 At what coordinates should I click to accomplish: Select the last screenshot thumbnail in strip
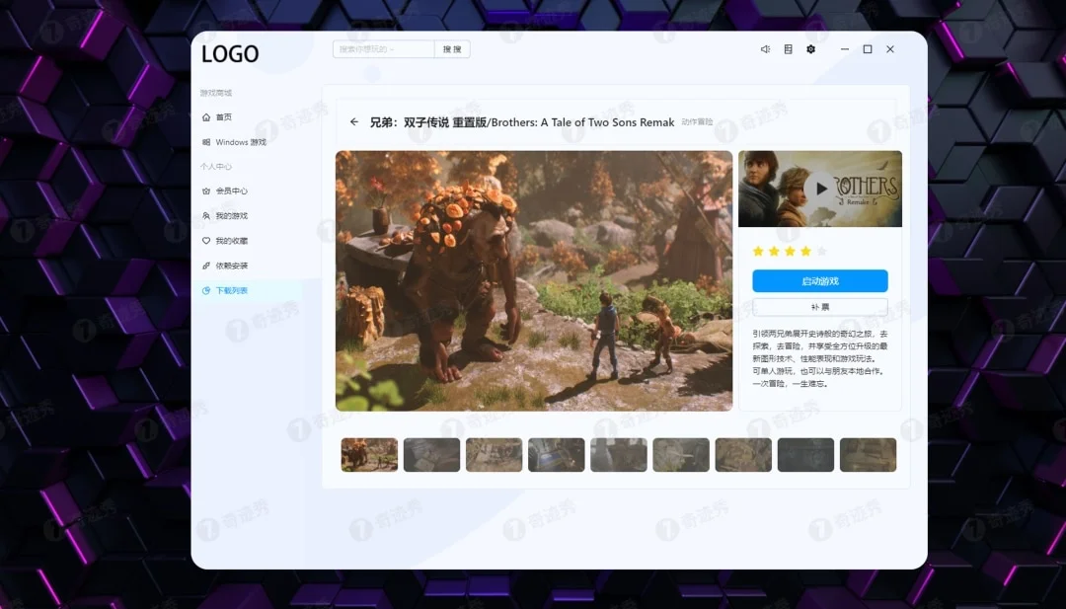868,455
